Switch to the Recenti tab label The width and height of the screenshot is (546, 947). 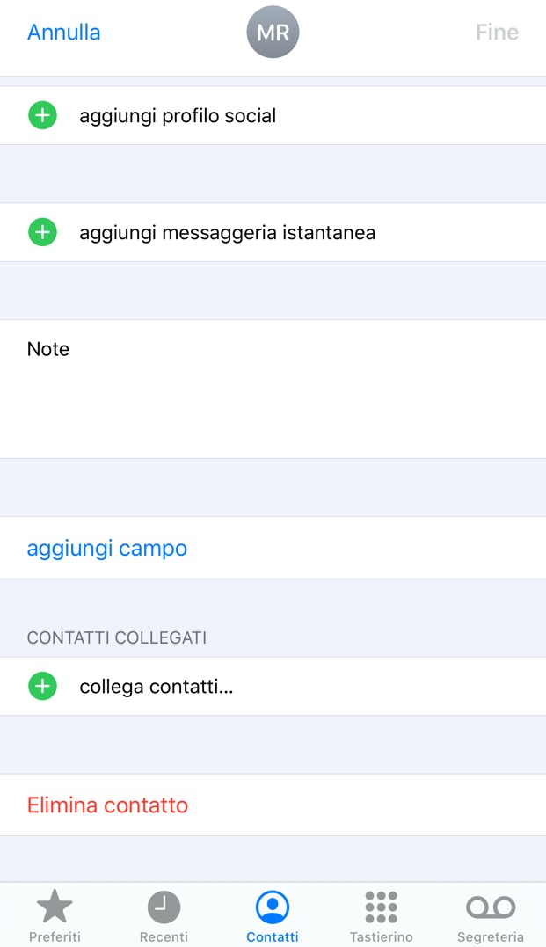coord(164,937)
